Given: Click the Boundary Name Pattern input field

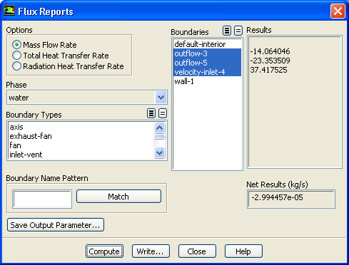Looking at the screenshot, I should tap(42, 199).
